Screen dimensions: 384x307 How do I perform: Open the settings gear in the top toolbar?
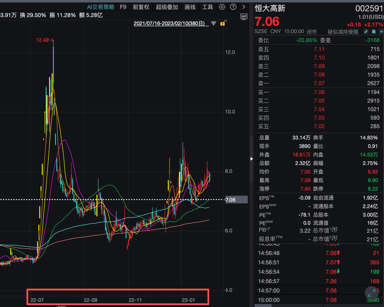(222, 7)
